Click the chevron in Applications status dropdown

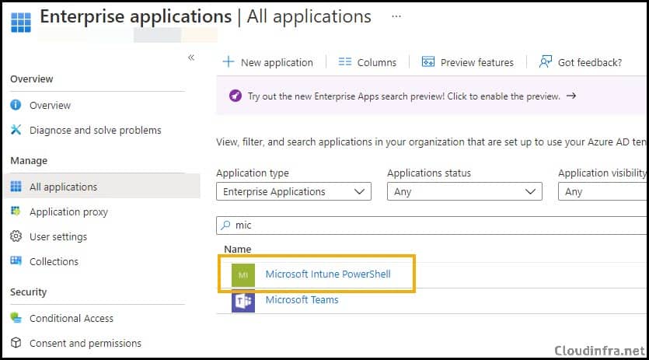[x=530, y=191]
